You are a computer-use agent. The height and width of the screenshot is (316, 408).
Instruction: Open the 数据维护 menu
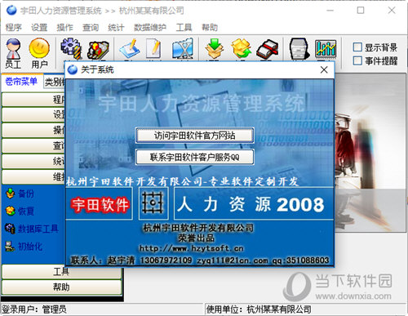(150, 27)
